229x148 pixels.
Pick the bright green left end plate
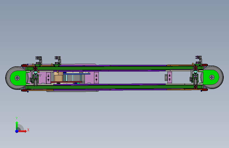18,78
